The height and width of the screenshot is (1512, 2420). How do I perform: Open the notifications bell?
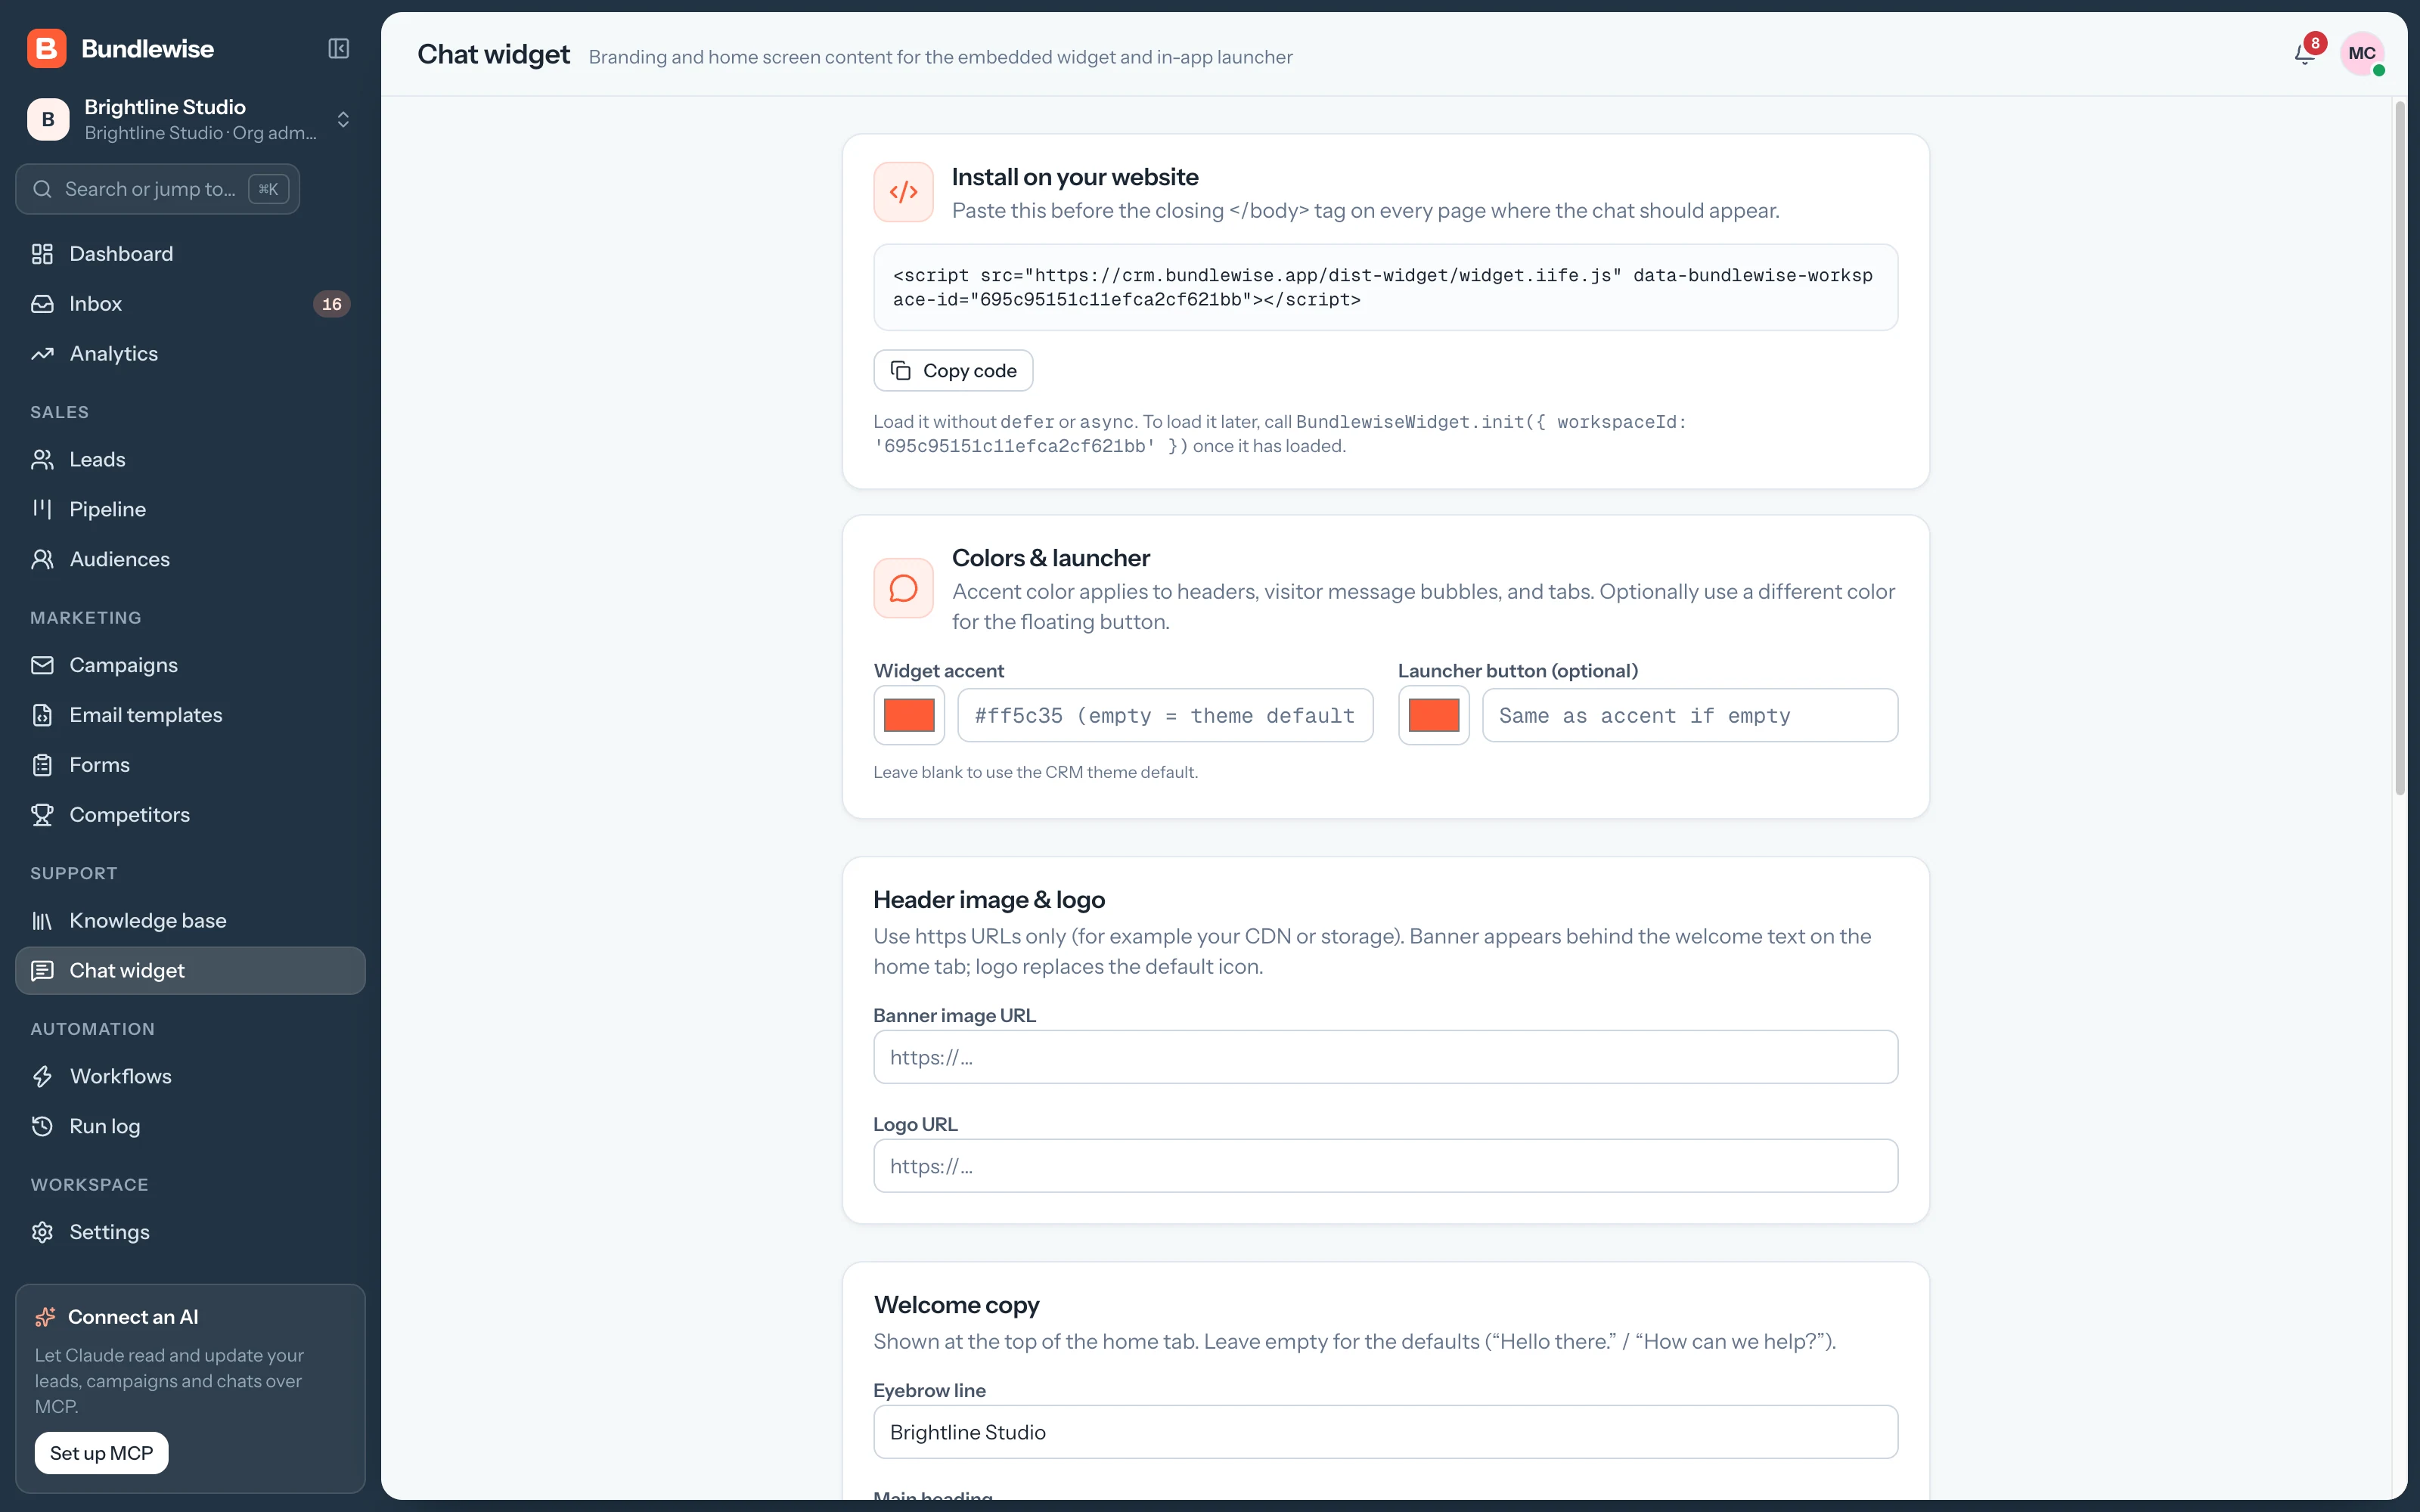[x=2304, y=54]
